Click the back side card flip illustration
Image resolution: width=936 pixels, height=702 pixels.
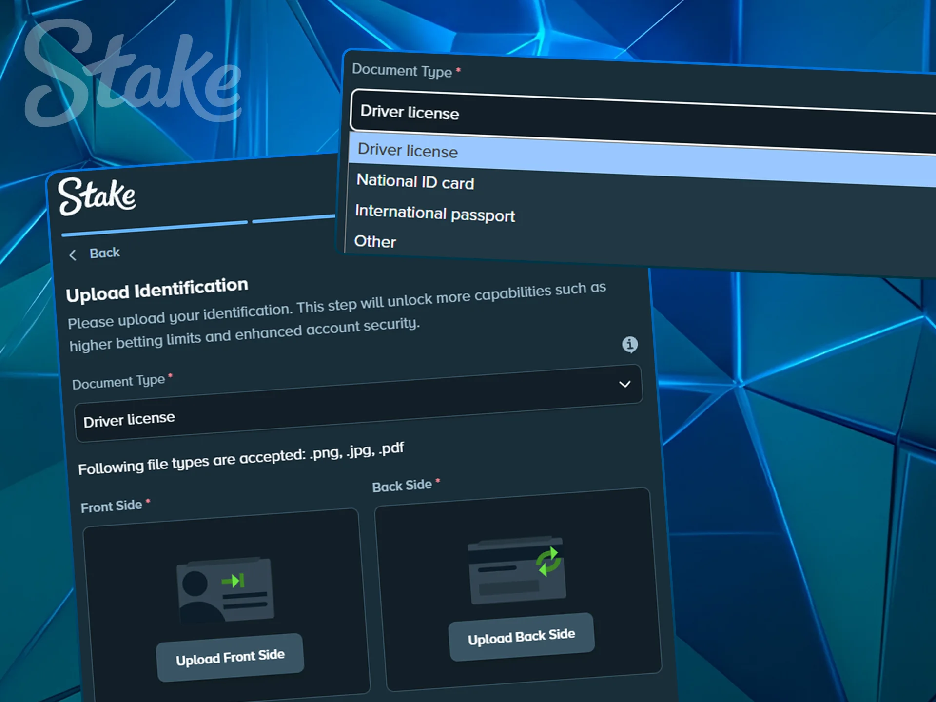coord(517,570)
